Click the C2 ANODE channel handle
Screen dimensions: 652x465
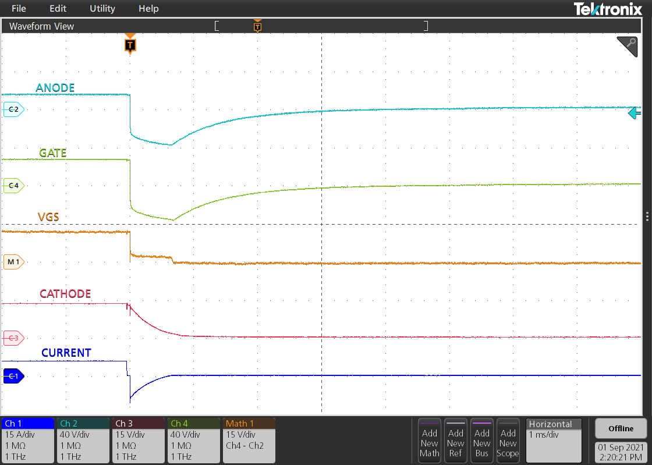(x=12, y=109)
